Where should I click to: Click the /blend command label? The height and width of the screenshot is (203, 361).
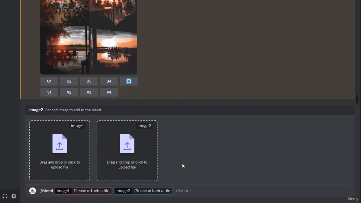47,191
